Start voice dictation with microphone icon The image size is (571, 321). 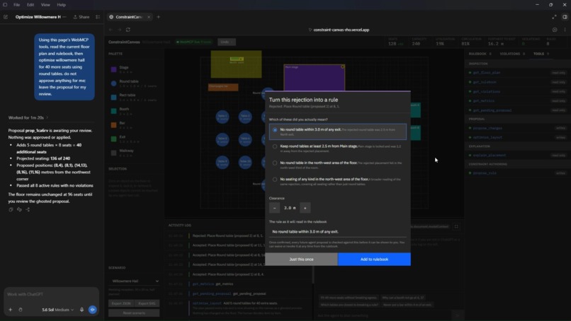81,310
